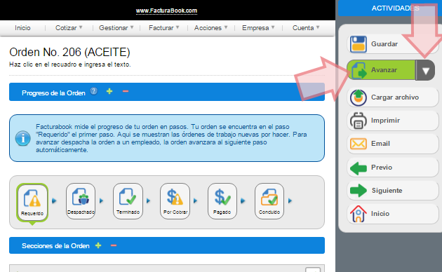This screenshot has height=272, width=442.
Task: Select the Pagado step icon
Action: [222, 201]
